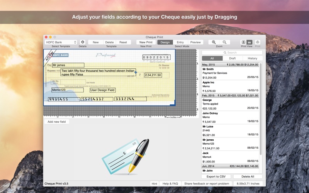Screen dimensions: 309x193
Task: Select the Mr Luice cheque entry
Action: click(x=230, y=130)
